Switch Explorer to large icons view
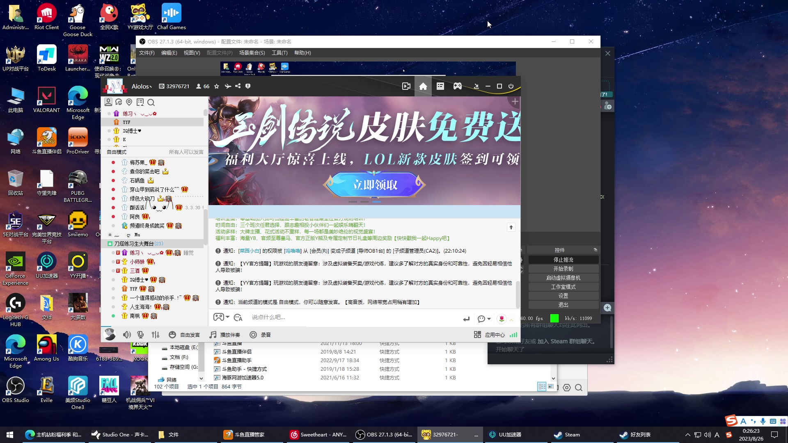The height and width of the screenshot is (443, 788). coord(551,387)
